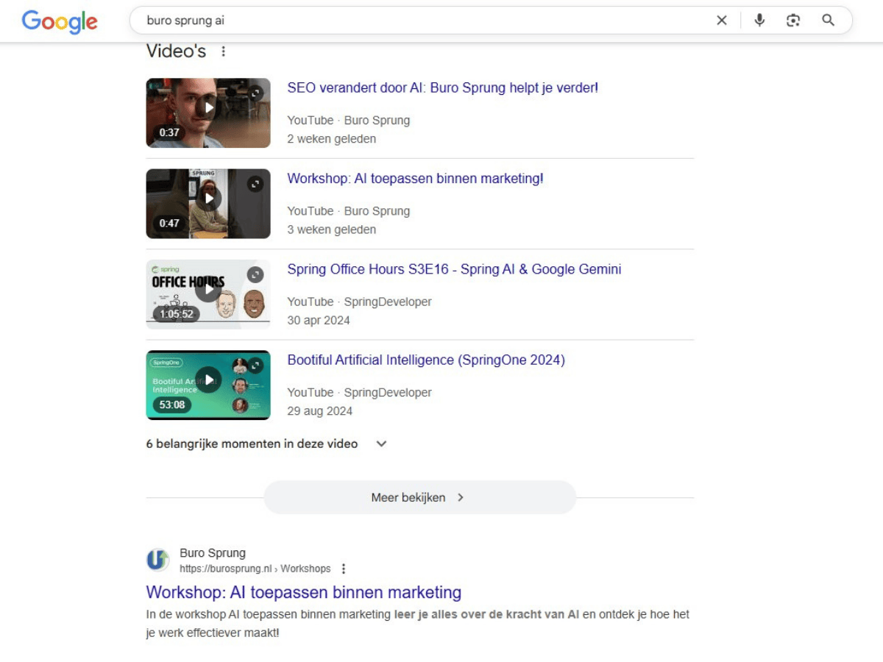The height and width of the screenshot is (662, 883).
Task: Collapse the key moments chevron
Action: (381, 444)
